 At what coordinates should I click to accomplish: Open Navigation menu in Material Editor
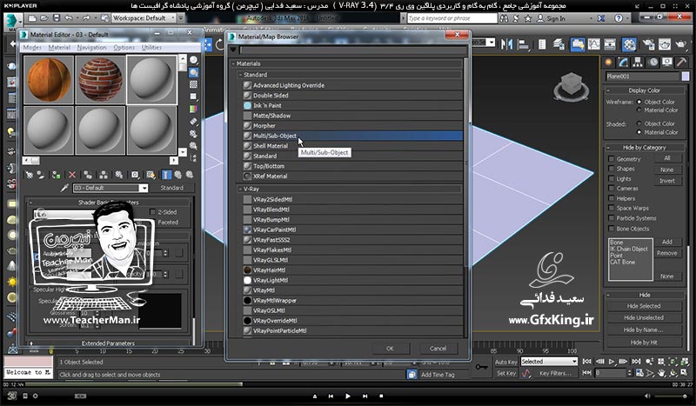(91, 48)
